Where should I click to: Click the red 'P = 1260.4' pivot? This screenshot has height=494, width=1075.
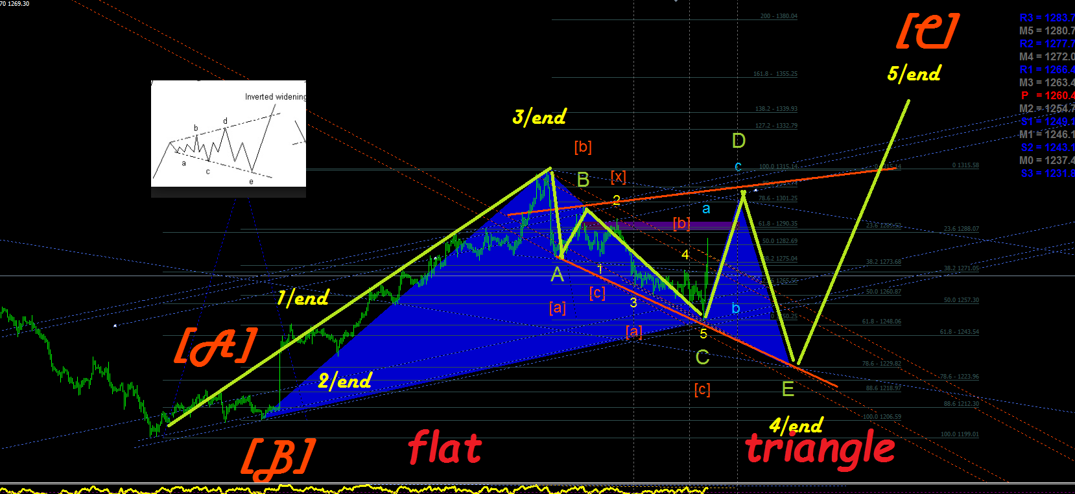(1047, 96)
